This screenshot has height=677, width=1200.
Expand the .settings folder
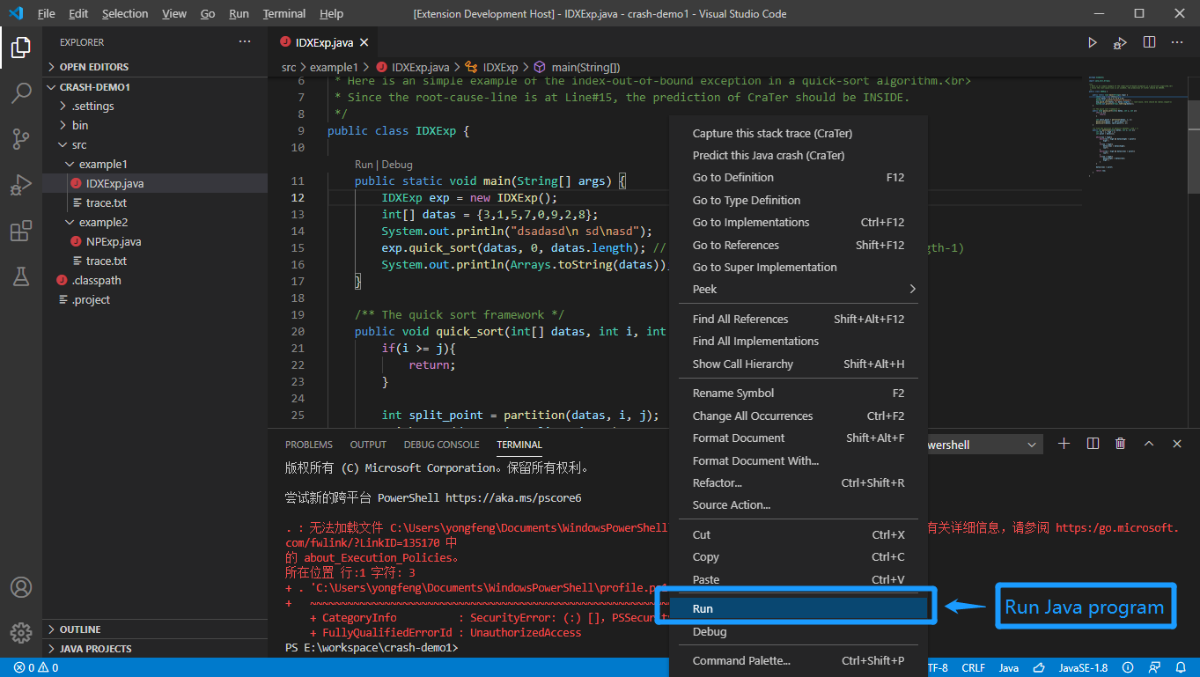coord(155,106)
